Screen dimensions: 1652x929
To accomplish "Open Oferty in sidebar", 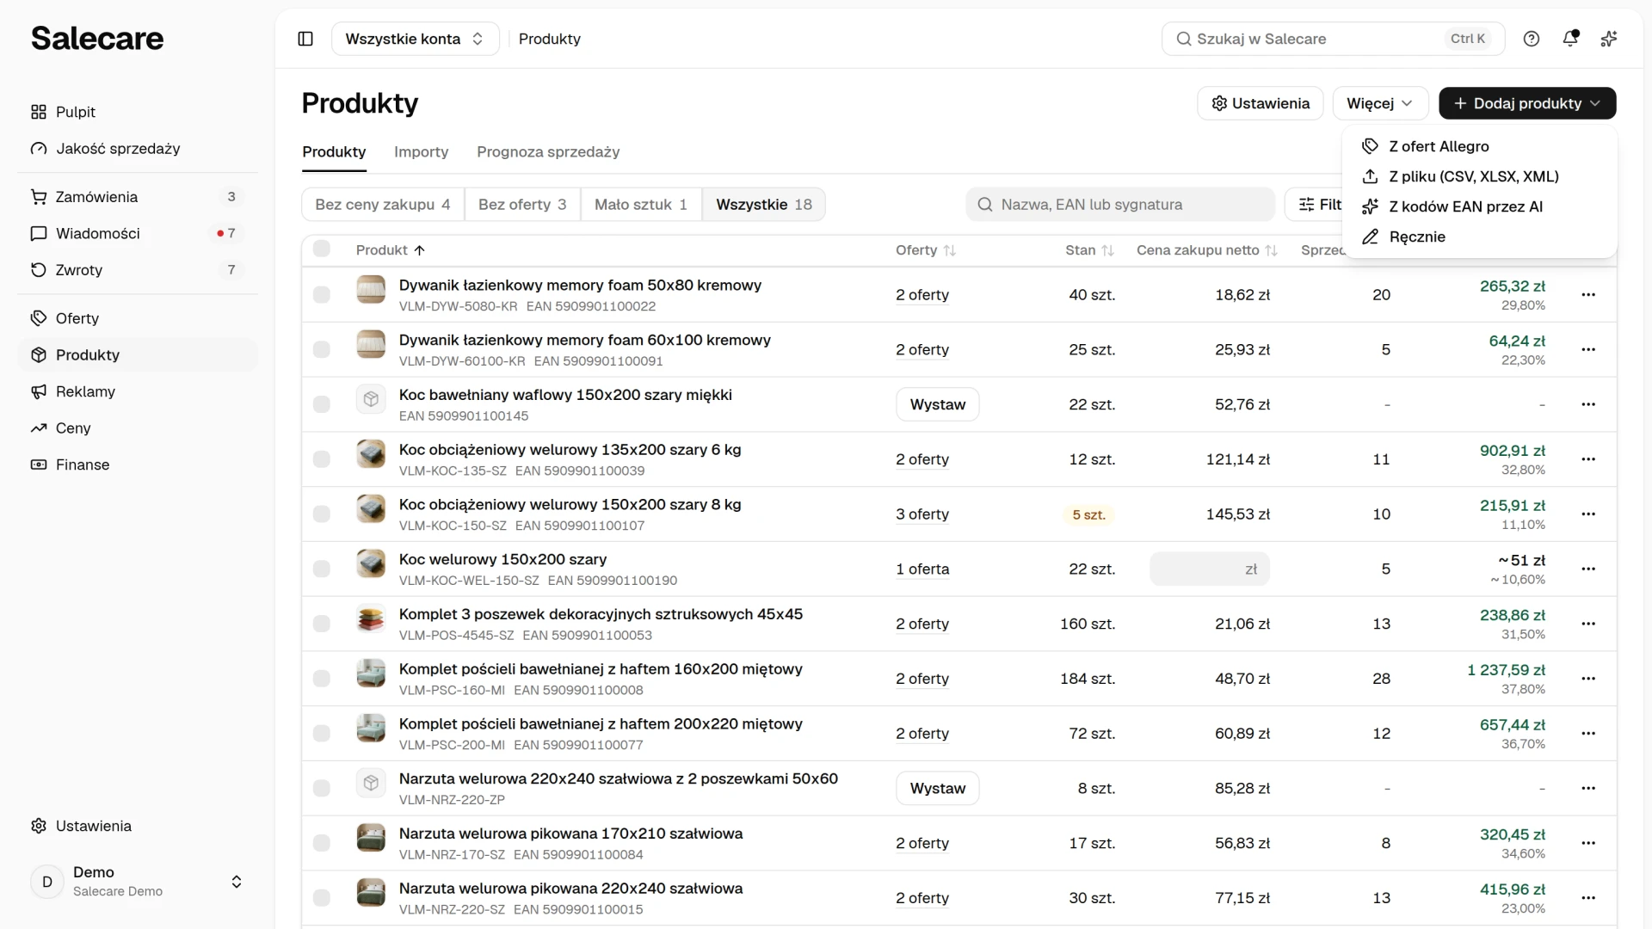I will (x=138, y=318).
